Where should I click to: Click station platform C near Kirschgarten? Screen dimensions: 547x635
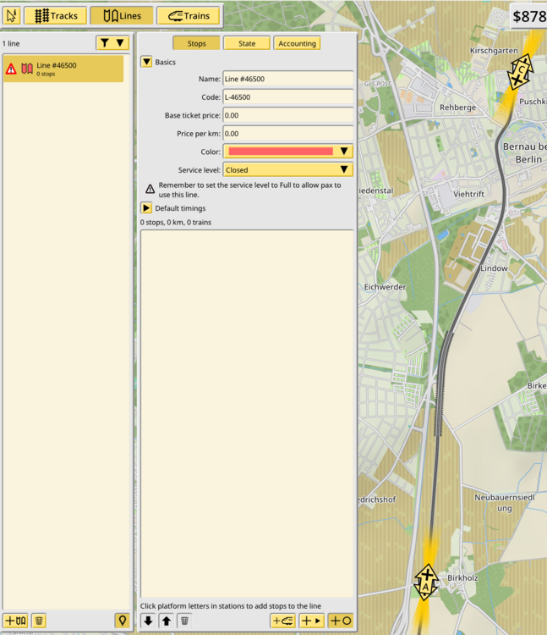click(x=522, y=69)
